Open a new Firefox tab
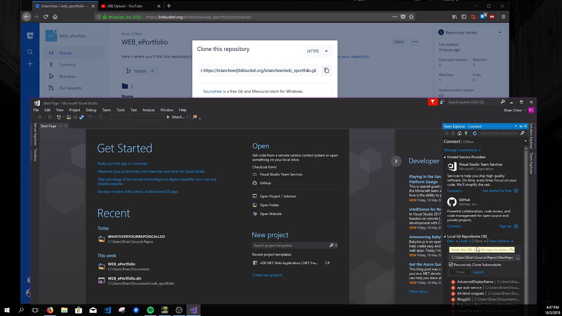Viewport: 562px width, 316px height. (x=169, y=6)
